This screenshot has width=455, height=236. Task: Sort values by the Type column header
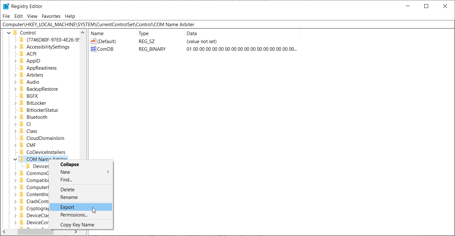click(160, 33)
